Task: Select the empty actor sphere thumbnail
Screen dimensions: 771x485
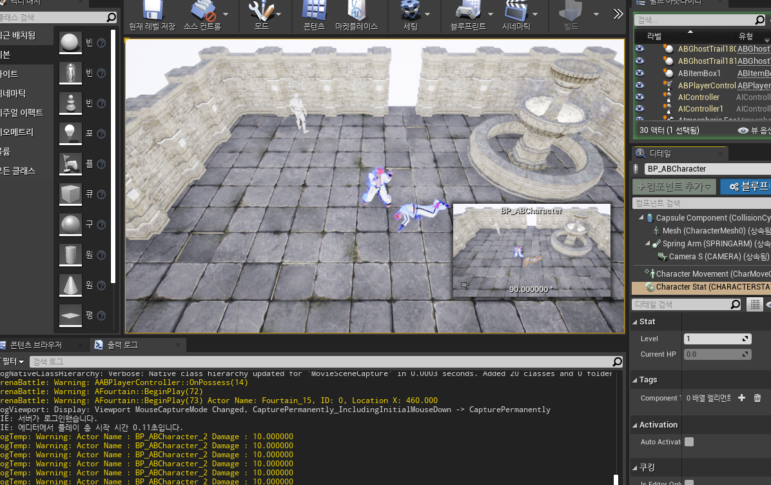Action: click(x=70, y=43)
